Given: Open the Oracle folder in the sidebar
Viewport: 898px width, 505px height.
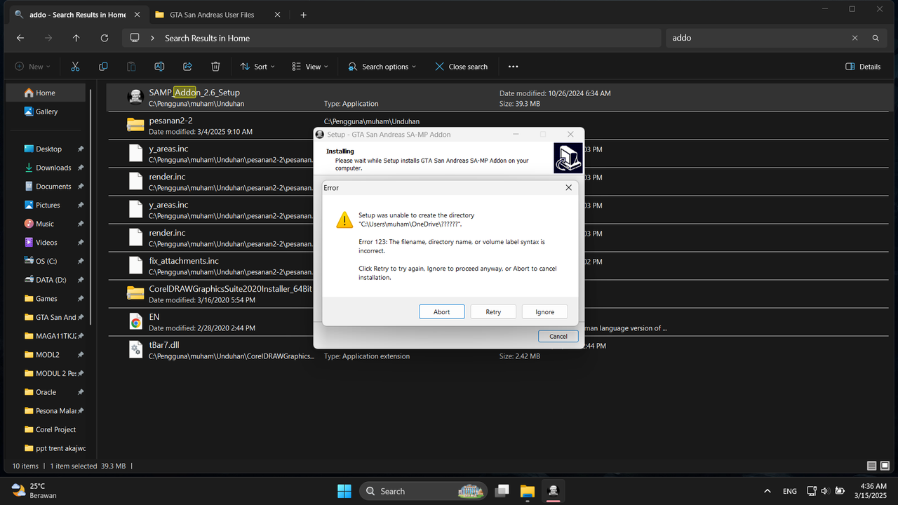Looking at the screenshot, I should (x=46, y=392).
